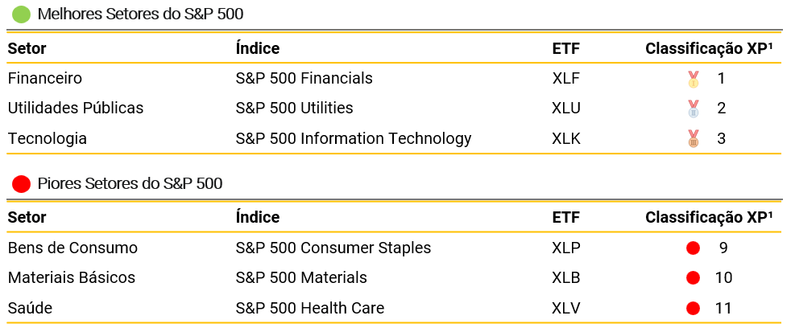
Task: Click Classificação XP header in the top table
Action: 709,48
